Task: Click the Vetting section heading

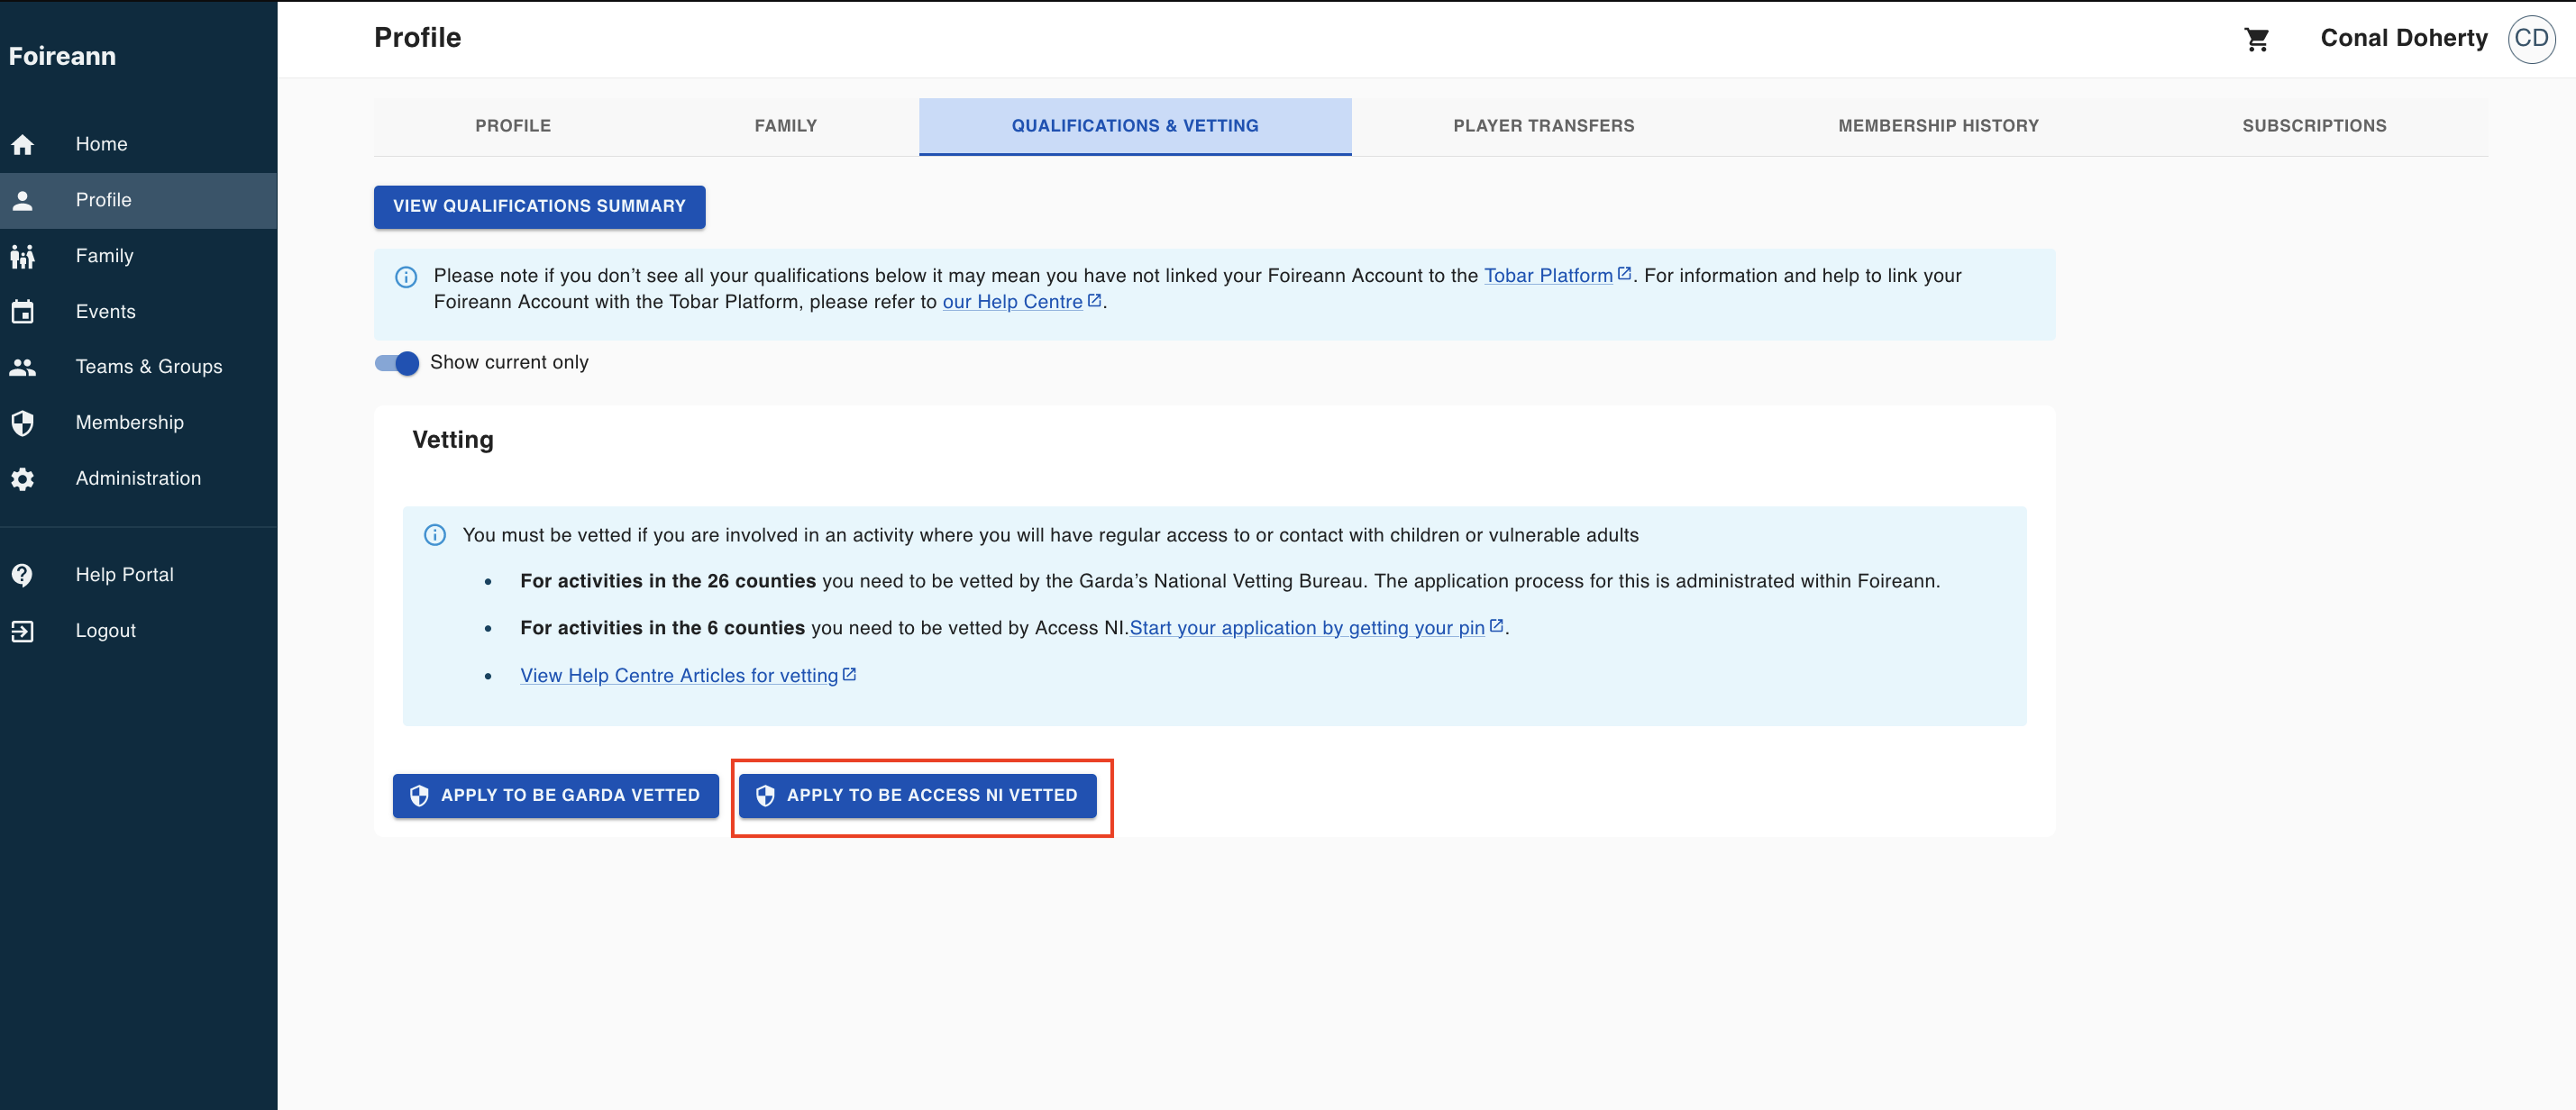Action: coord(453,440)
